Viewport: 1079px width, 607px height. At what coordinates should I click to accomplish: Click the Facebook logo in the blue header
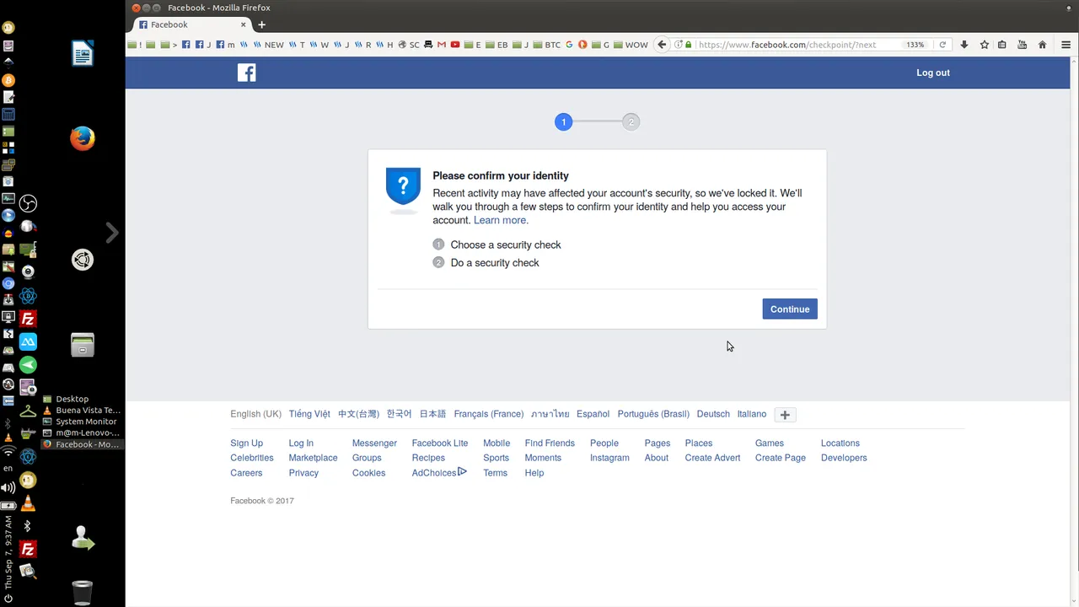coord(246,73)
